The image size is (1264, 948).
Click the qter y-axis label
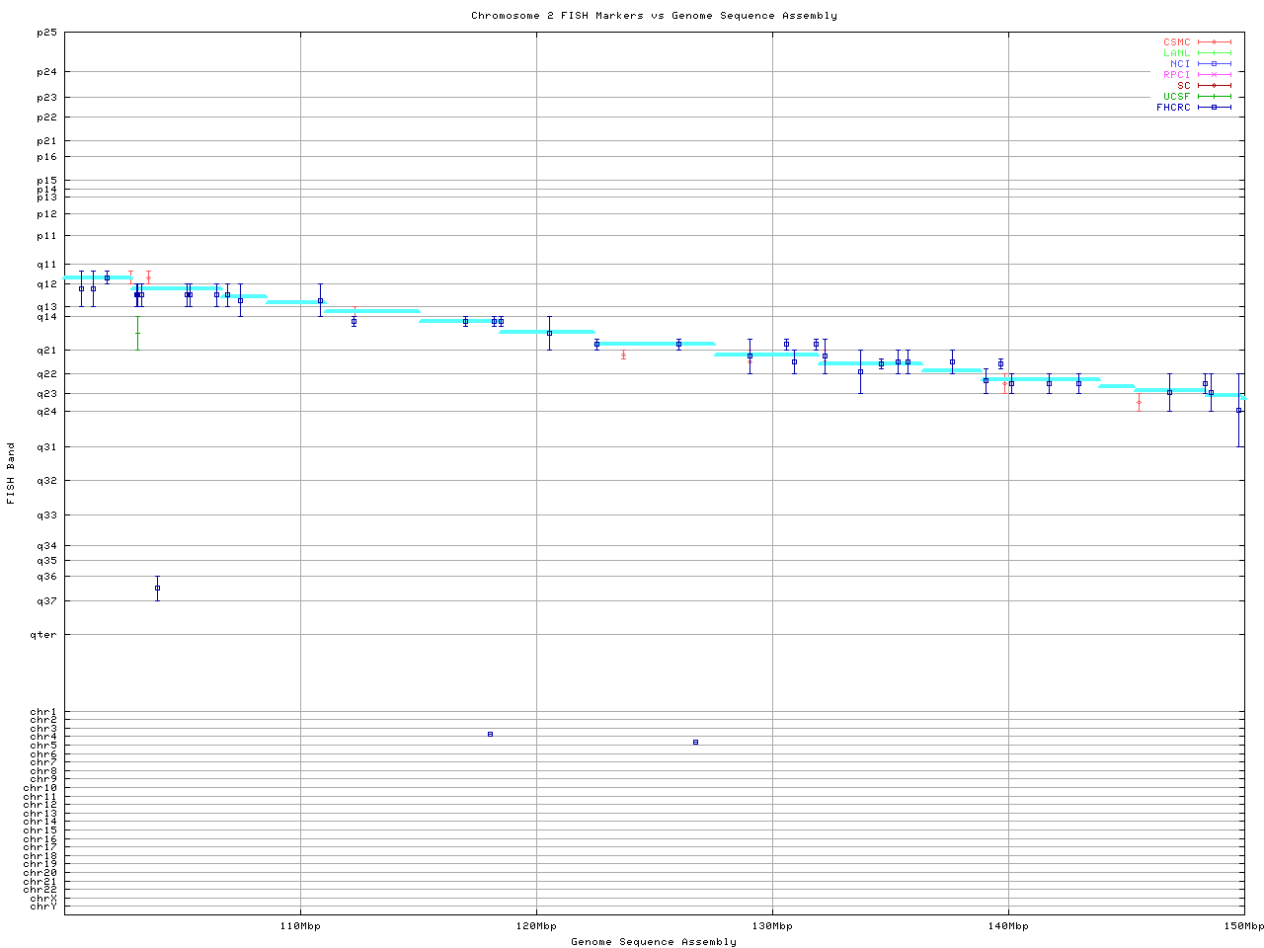click(43, 635)
